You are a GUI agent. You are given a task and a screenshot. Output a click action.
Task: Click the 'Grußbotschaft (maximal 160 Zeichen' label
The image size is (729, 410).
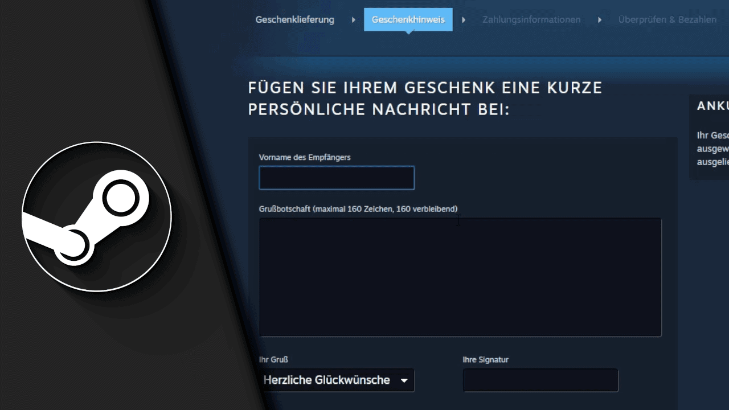pos(358,209)
